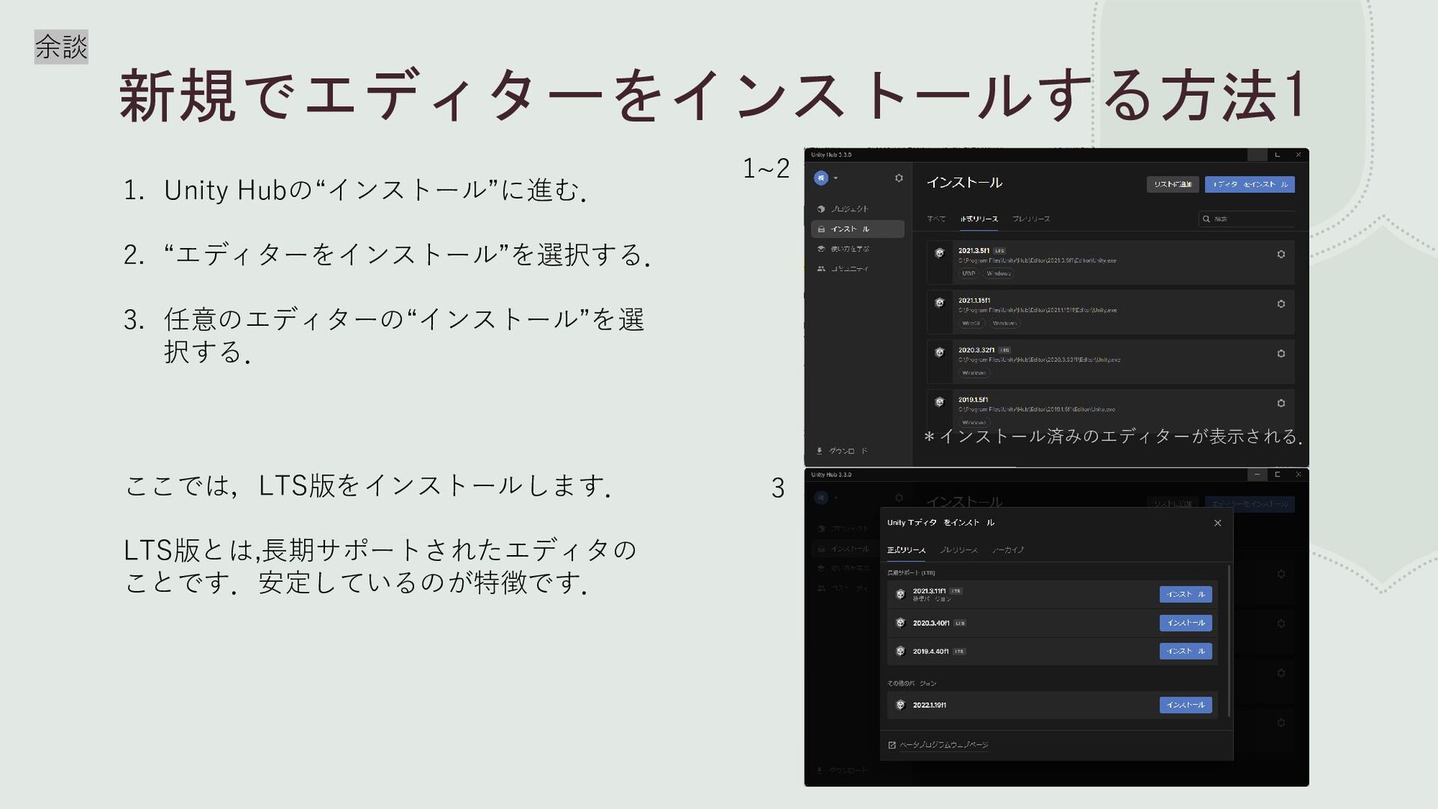1438x809 pixels.
Task: Click Unity logo icon of 2021.1.15f1 entry
Action: coord(939,303)
